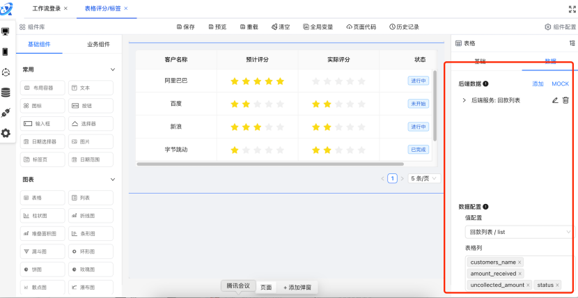The height and width of the screenshot is (298, 578).
Task: Click the info icon beside 后端数据
Action: click(x=485, y=84)
